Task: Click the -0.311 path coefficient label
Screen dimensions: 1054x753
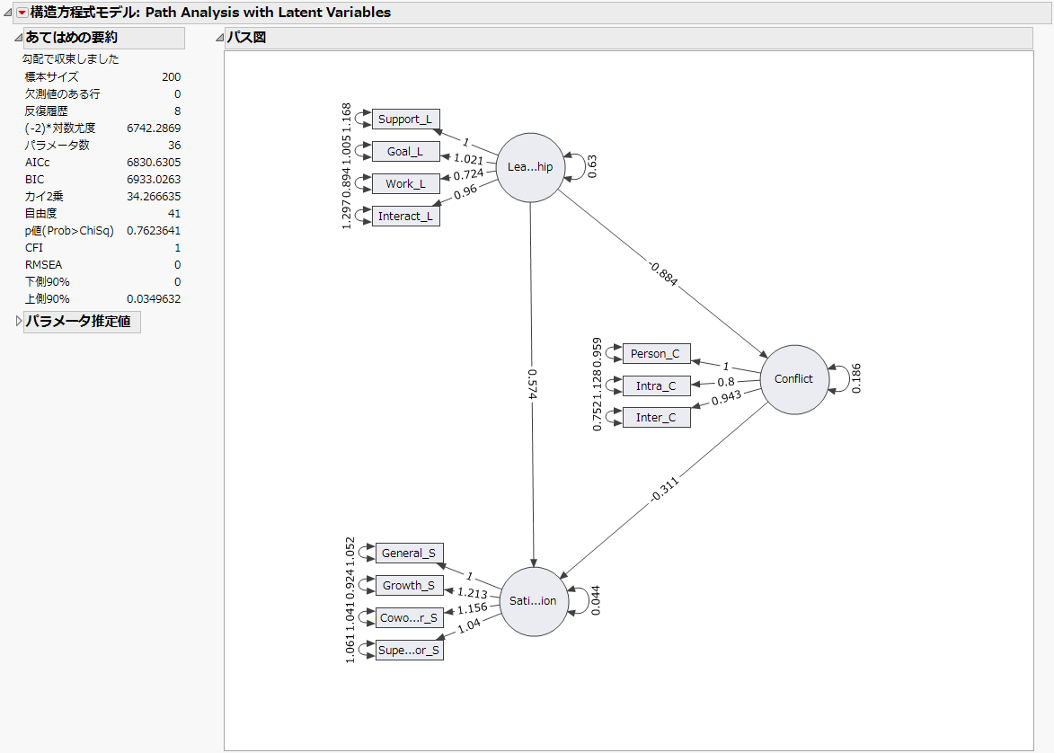Action: (x=665, y=489)
